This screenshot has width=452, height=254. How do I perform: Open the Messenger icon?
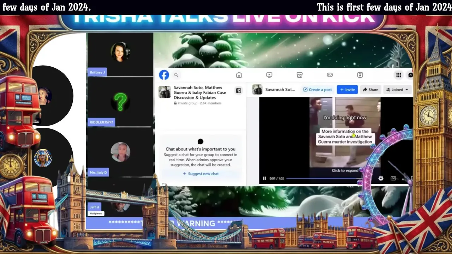tap(410, 75)
